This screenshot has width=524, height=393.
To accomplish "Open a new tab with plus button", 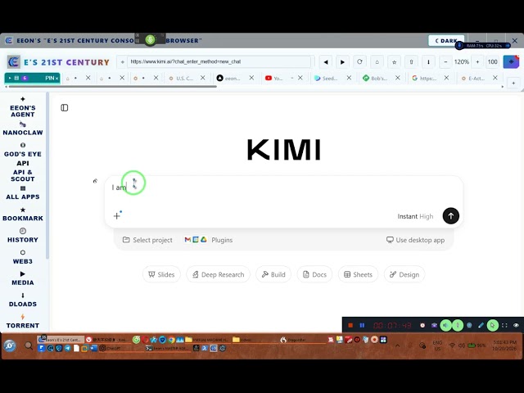I will click(513, 83).
